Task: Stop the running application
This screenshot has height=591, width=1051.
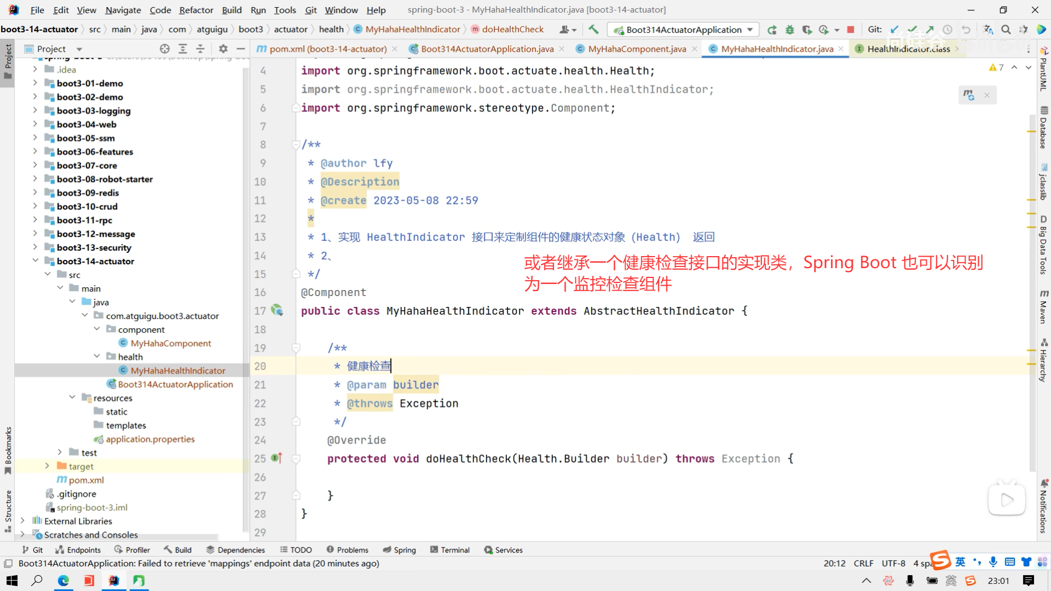Action: 851,30
